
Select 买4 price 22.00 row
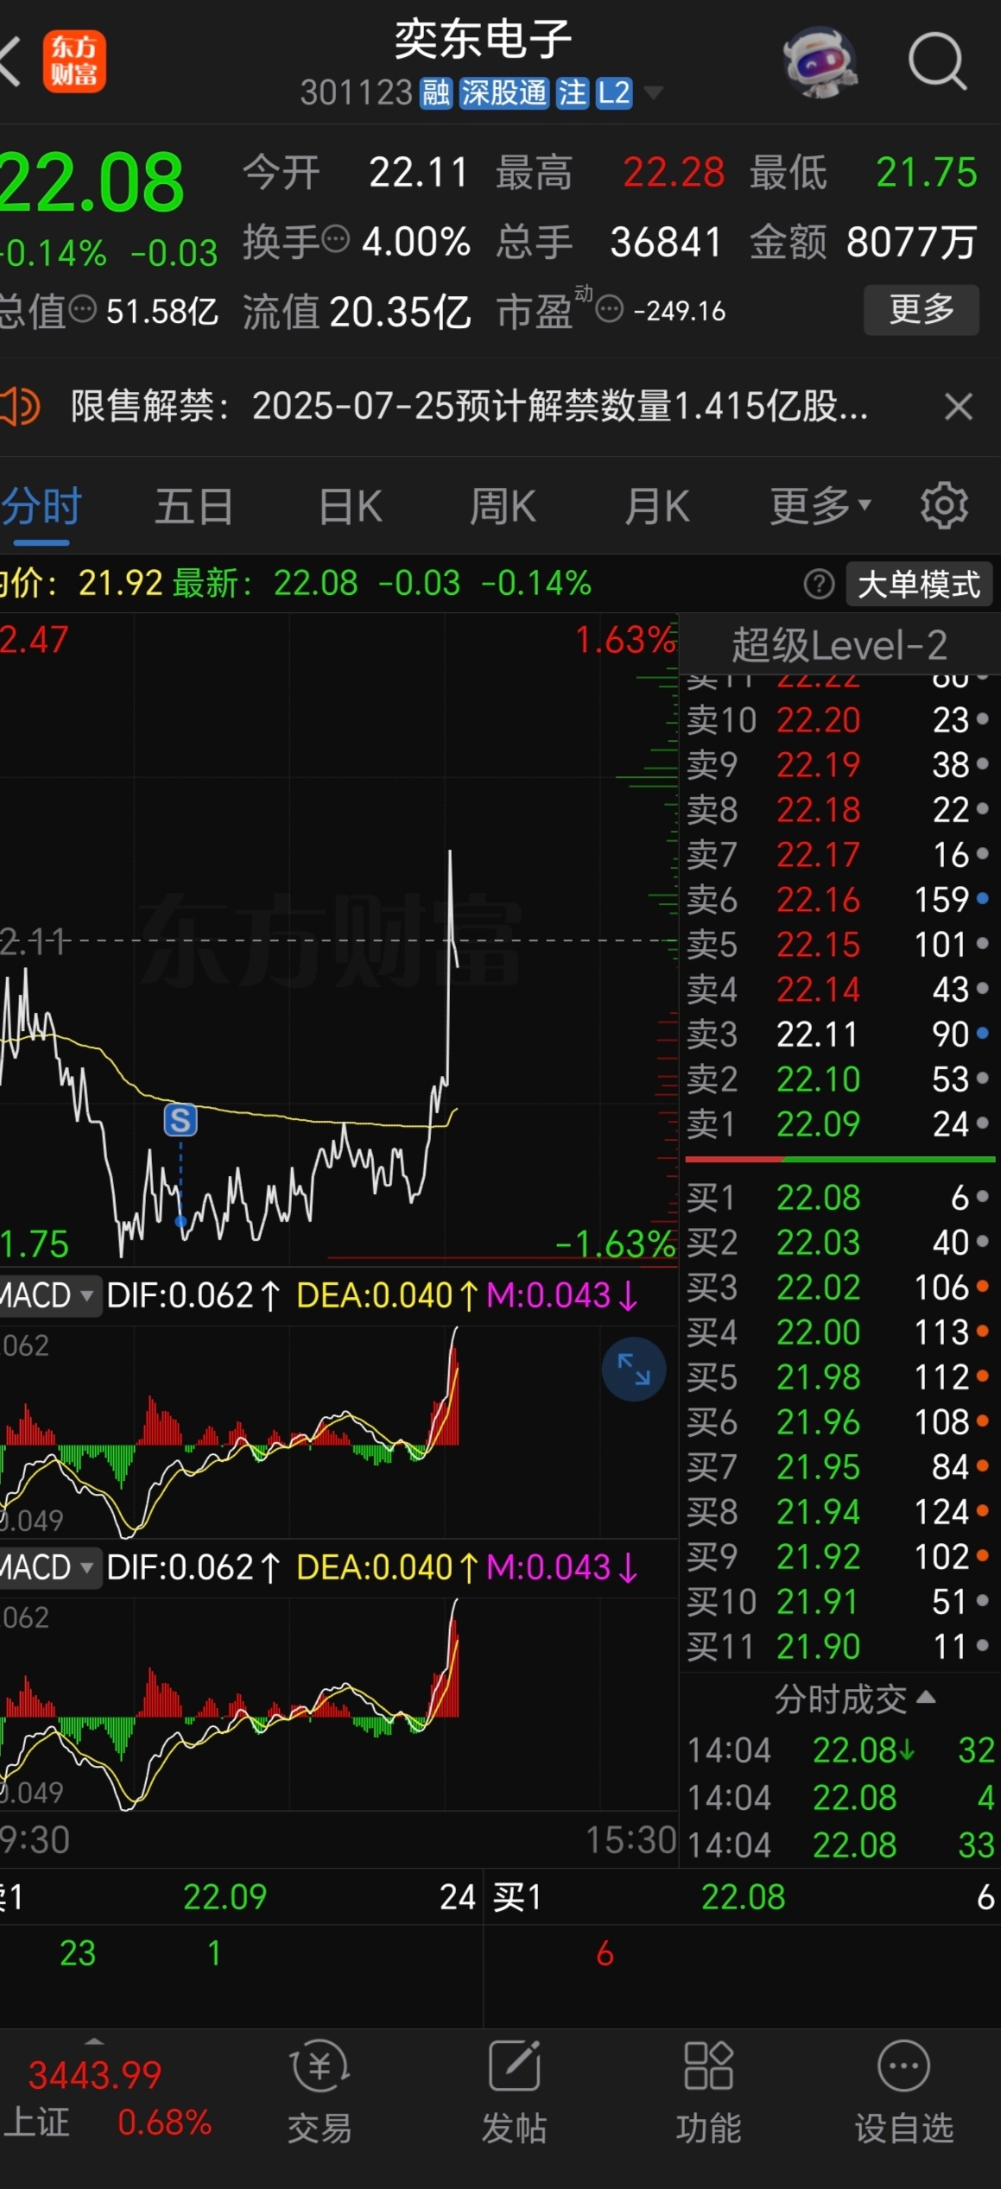839,1332
